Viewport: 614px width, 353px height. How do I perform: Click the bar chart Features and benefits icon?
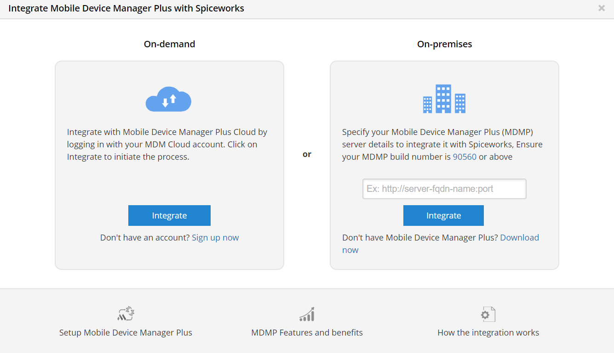point(307,314)
